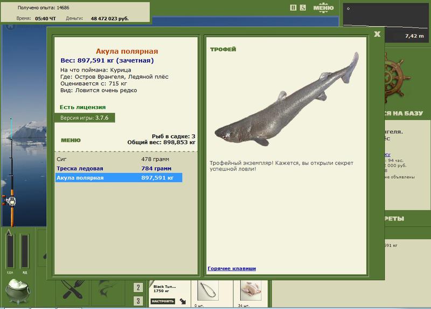Image resolution: width=431 pixels, height=309 pixels.
Task: Click the Версия игры: 3.7.6 badge
Action: pos(85,118)
